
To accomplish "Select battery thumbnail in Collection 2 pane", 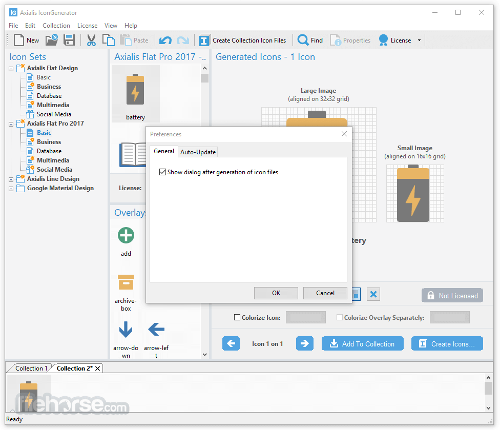I will (x=29, y=393).
